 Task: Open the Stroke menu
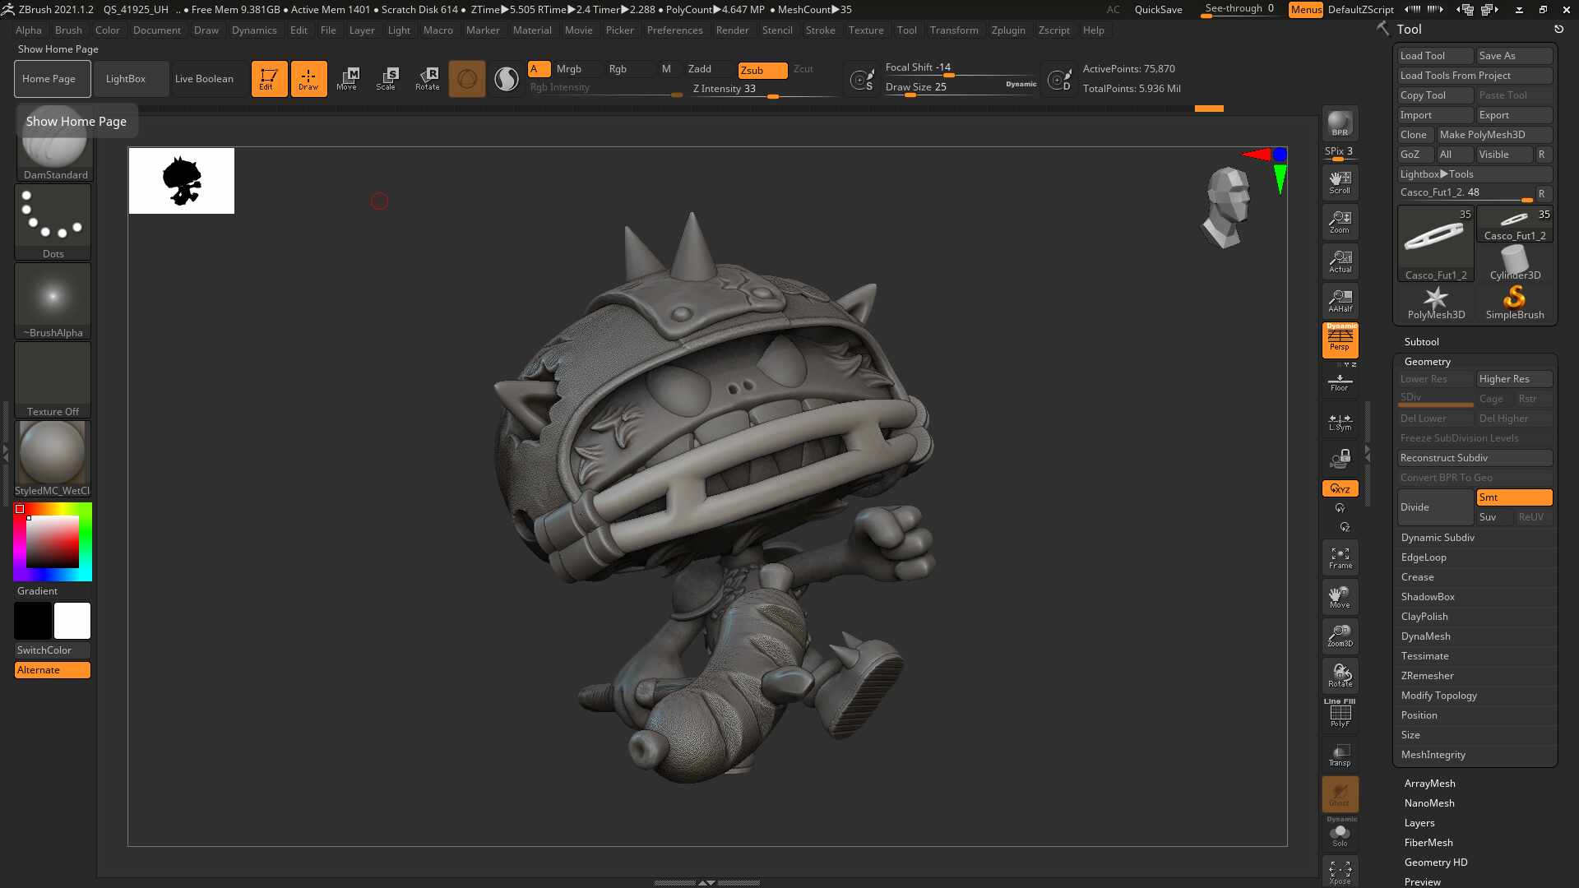820,30
